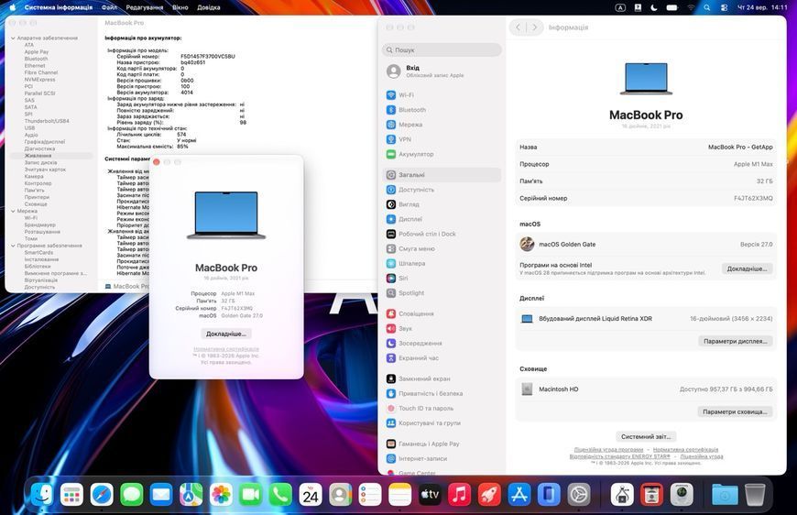
Task: Open Гаманець і Apple Pay settings
Action: click(x=442, y=444)
